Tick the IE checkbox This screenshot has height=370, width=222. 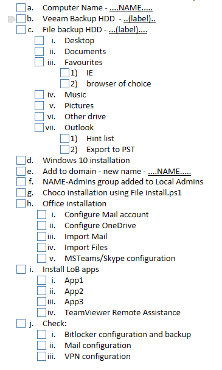64,72
